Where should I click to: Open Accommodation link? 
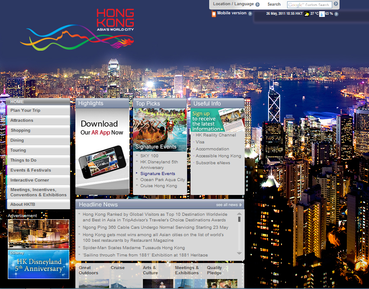pos(212,149)
